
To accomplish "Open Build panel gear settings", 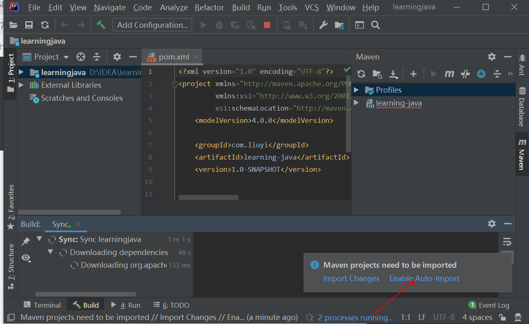I will (492, 224).
